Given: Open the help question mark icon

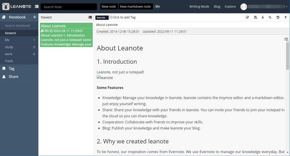Looking at the screenshot, I should (285, 17).
